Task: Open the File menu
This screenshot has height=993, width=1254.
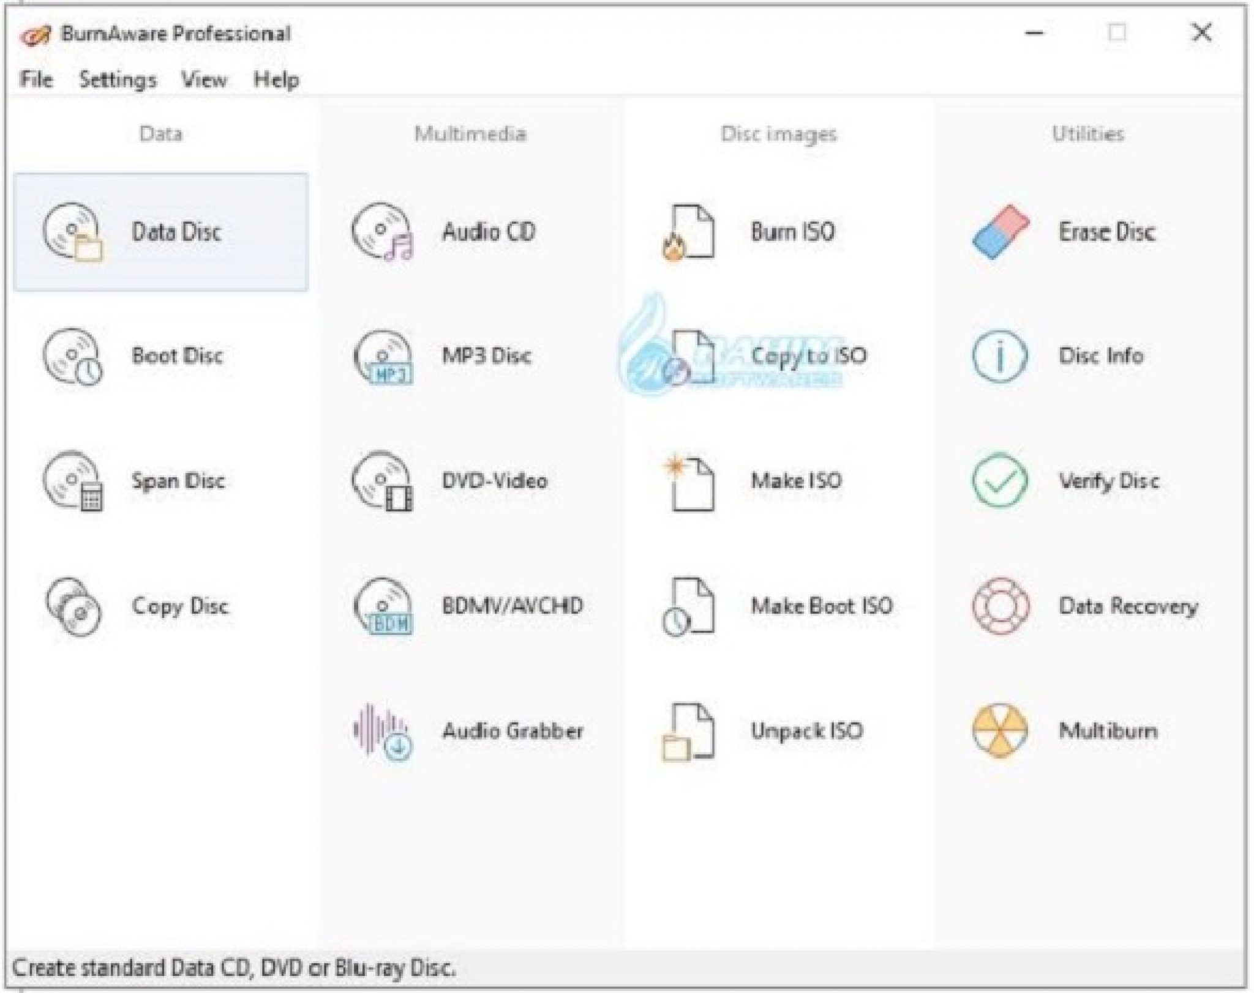Action: point(36,80)
